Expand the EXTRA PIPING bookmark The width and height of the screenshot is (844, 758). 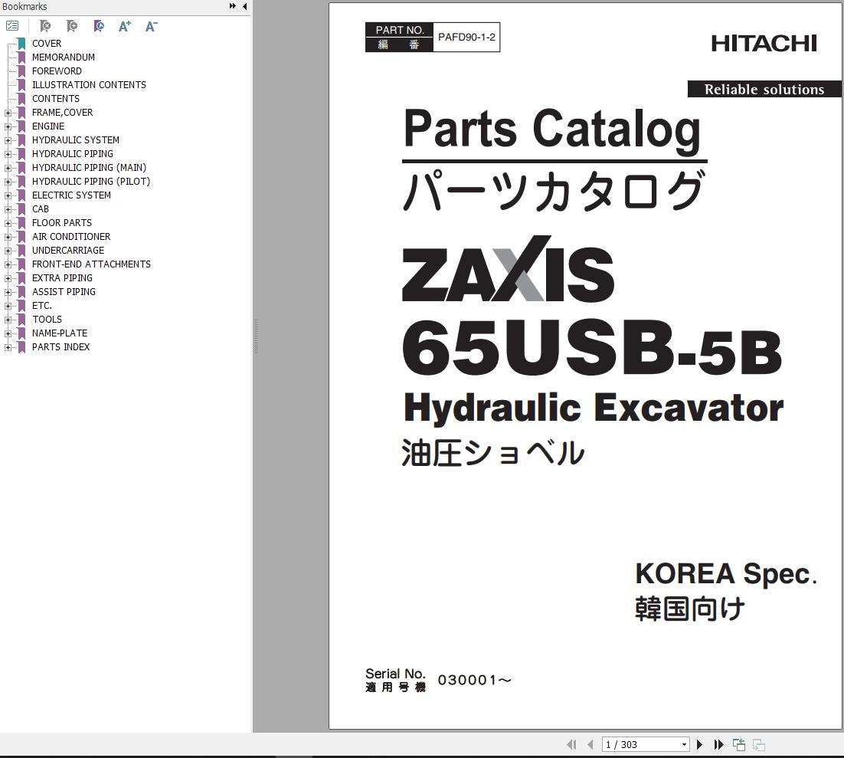point(8,278)
